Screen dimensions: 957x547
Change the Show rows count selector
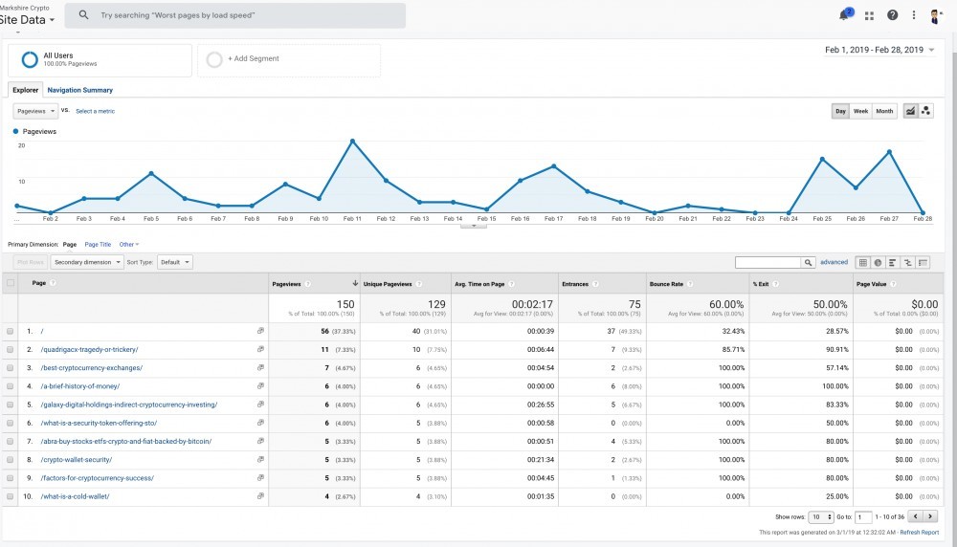(821, 517)
